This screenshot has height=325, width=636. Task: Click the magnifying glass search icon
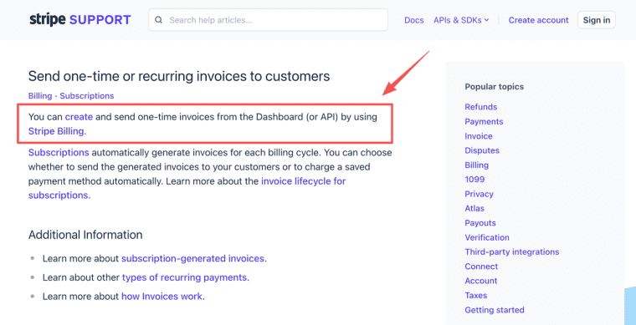[x=159, y=20]
